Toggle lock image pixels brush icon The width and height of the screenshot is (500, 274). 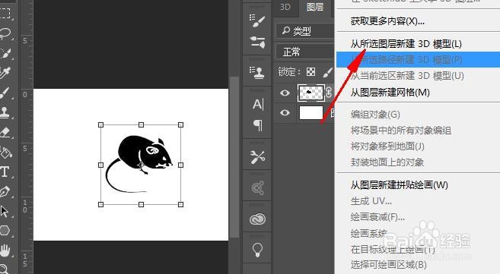327,72
